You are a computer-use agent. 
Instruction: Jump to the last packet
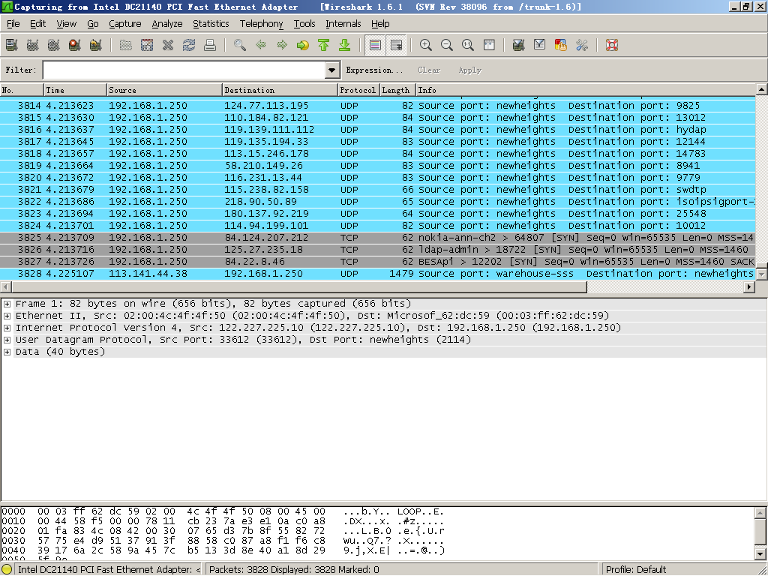tap(345, 45)
